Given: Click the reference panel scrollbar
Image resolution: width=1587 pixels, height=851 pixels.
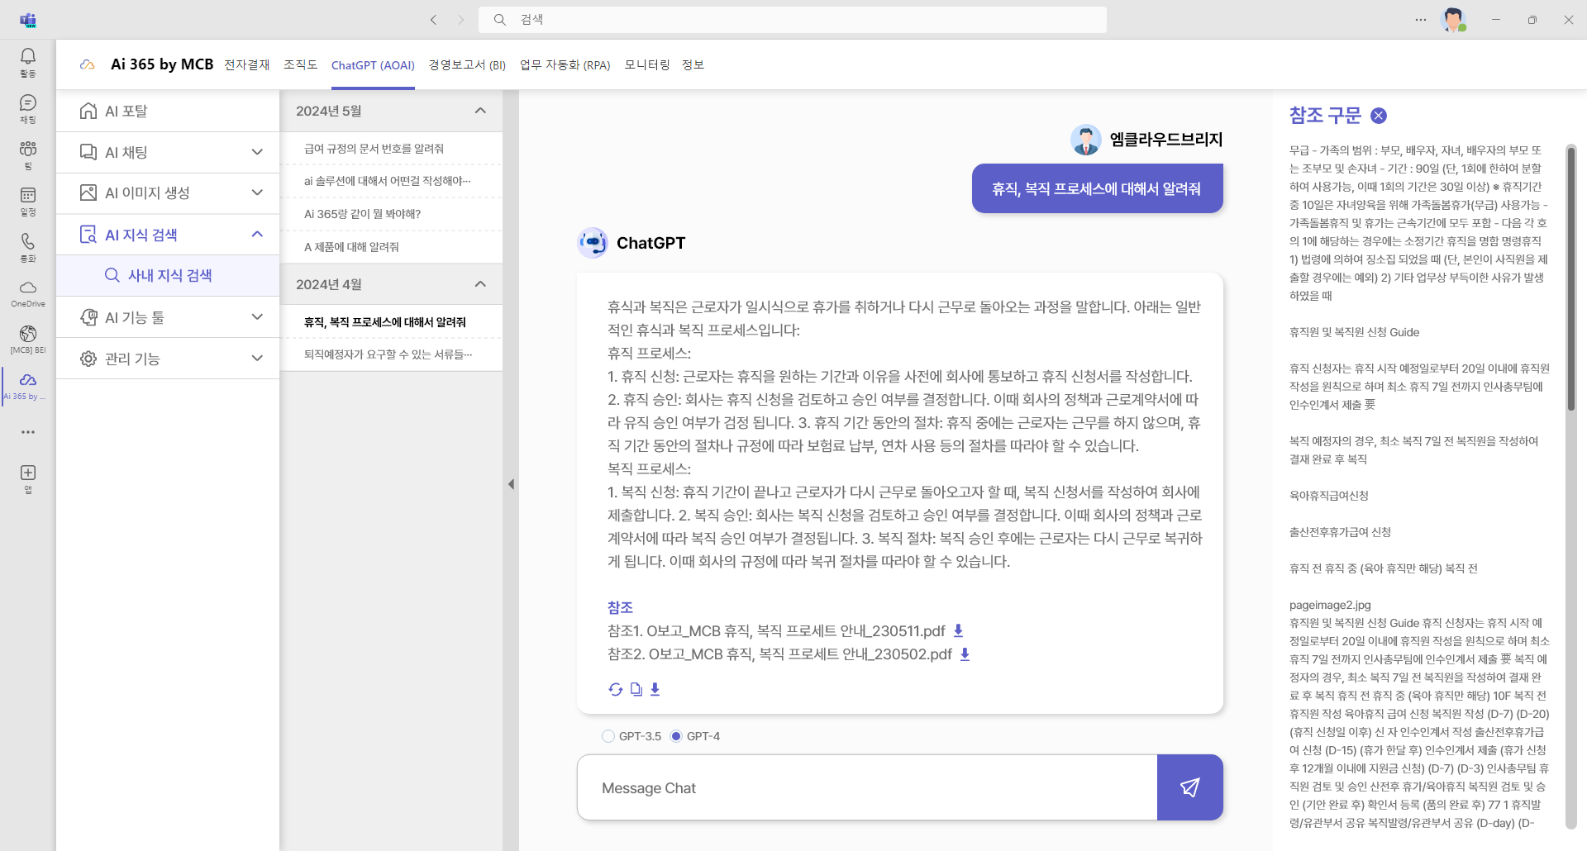Looking at the screenshot, I should (x=1573, y=279).
